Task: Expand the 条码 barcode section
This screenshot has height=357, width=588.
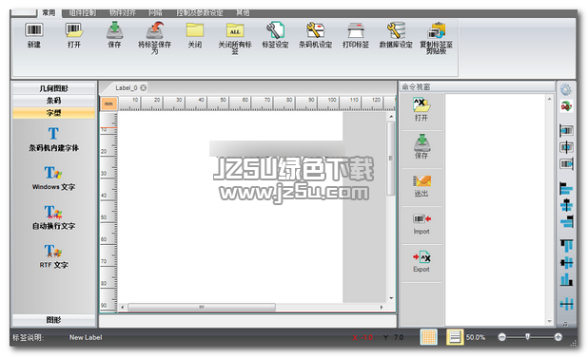Action: pyautogui.click(x=53, y=101)
